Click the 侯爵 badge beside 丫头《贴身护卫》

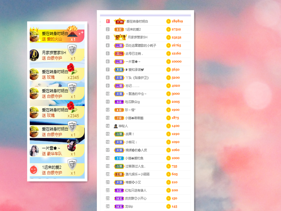tap(119, 78)
